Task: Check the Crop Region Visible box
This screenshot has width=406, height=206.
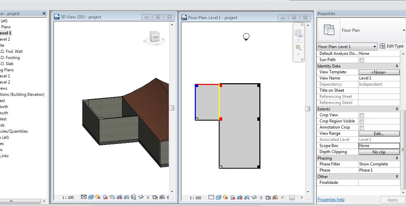Action: click(x=362, y=121)
